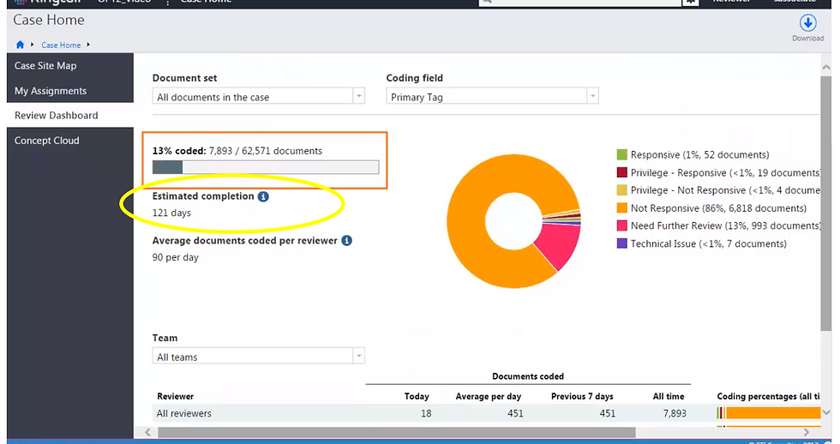Click the vertical scrollbar up arrow
This screenshot has height=444, width=840.
point(825,68)
